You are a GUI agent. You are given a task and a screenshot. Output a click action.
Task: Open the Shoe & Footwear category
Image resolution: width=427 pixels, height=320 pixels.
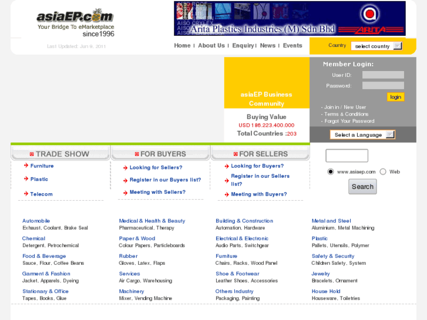tap(237, 274)
